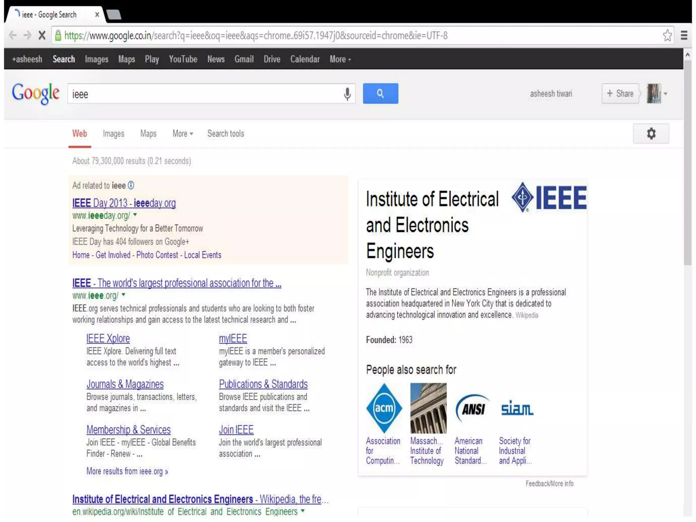Click Feedback/More info link
Image resolution: width=696 pixels, height=522 pixels.
[x=550, y=484]
